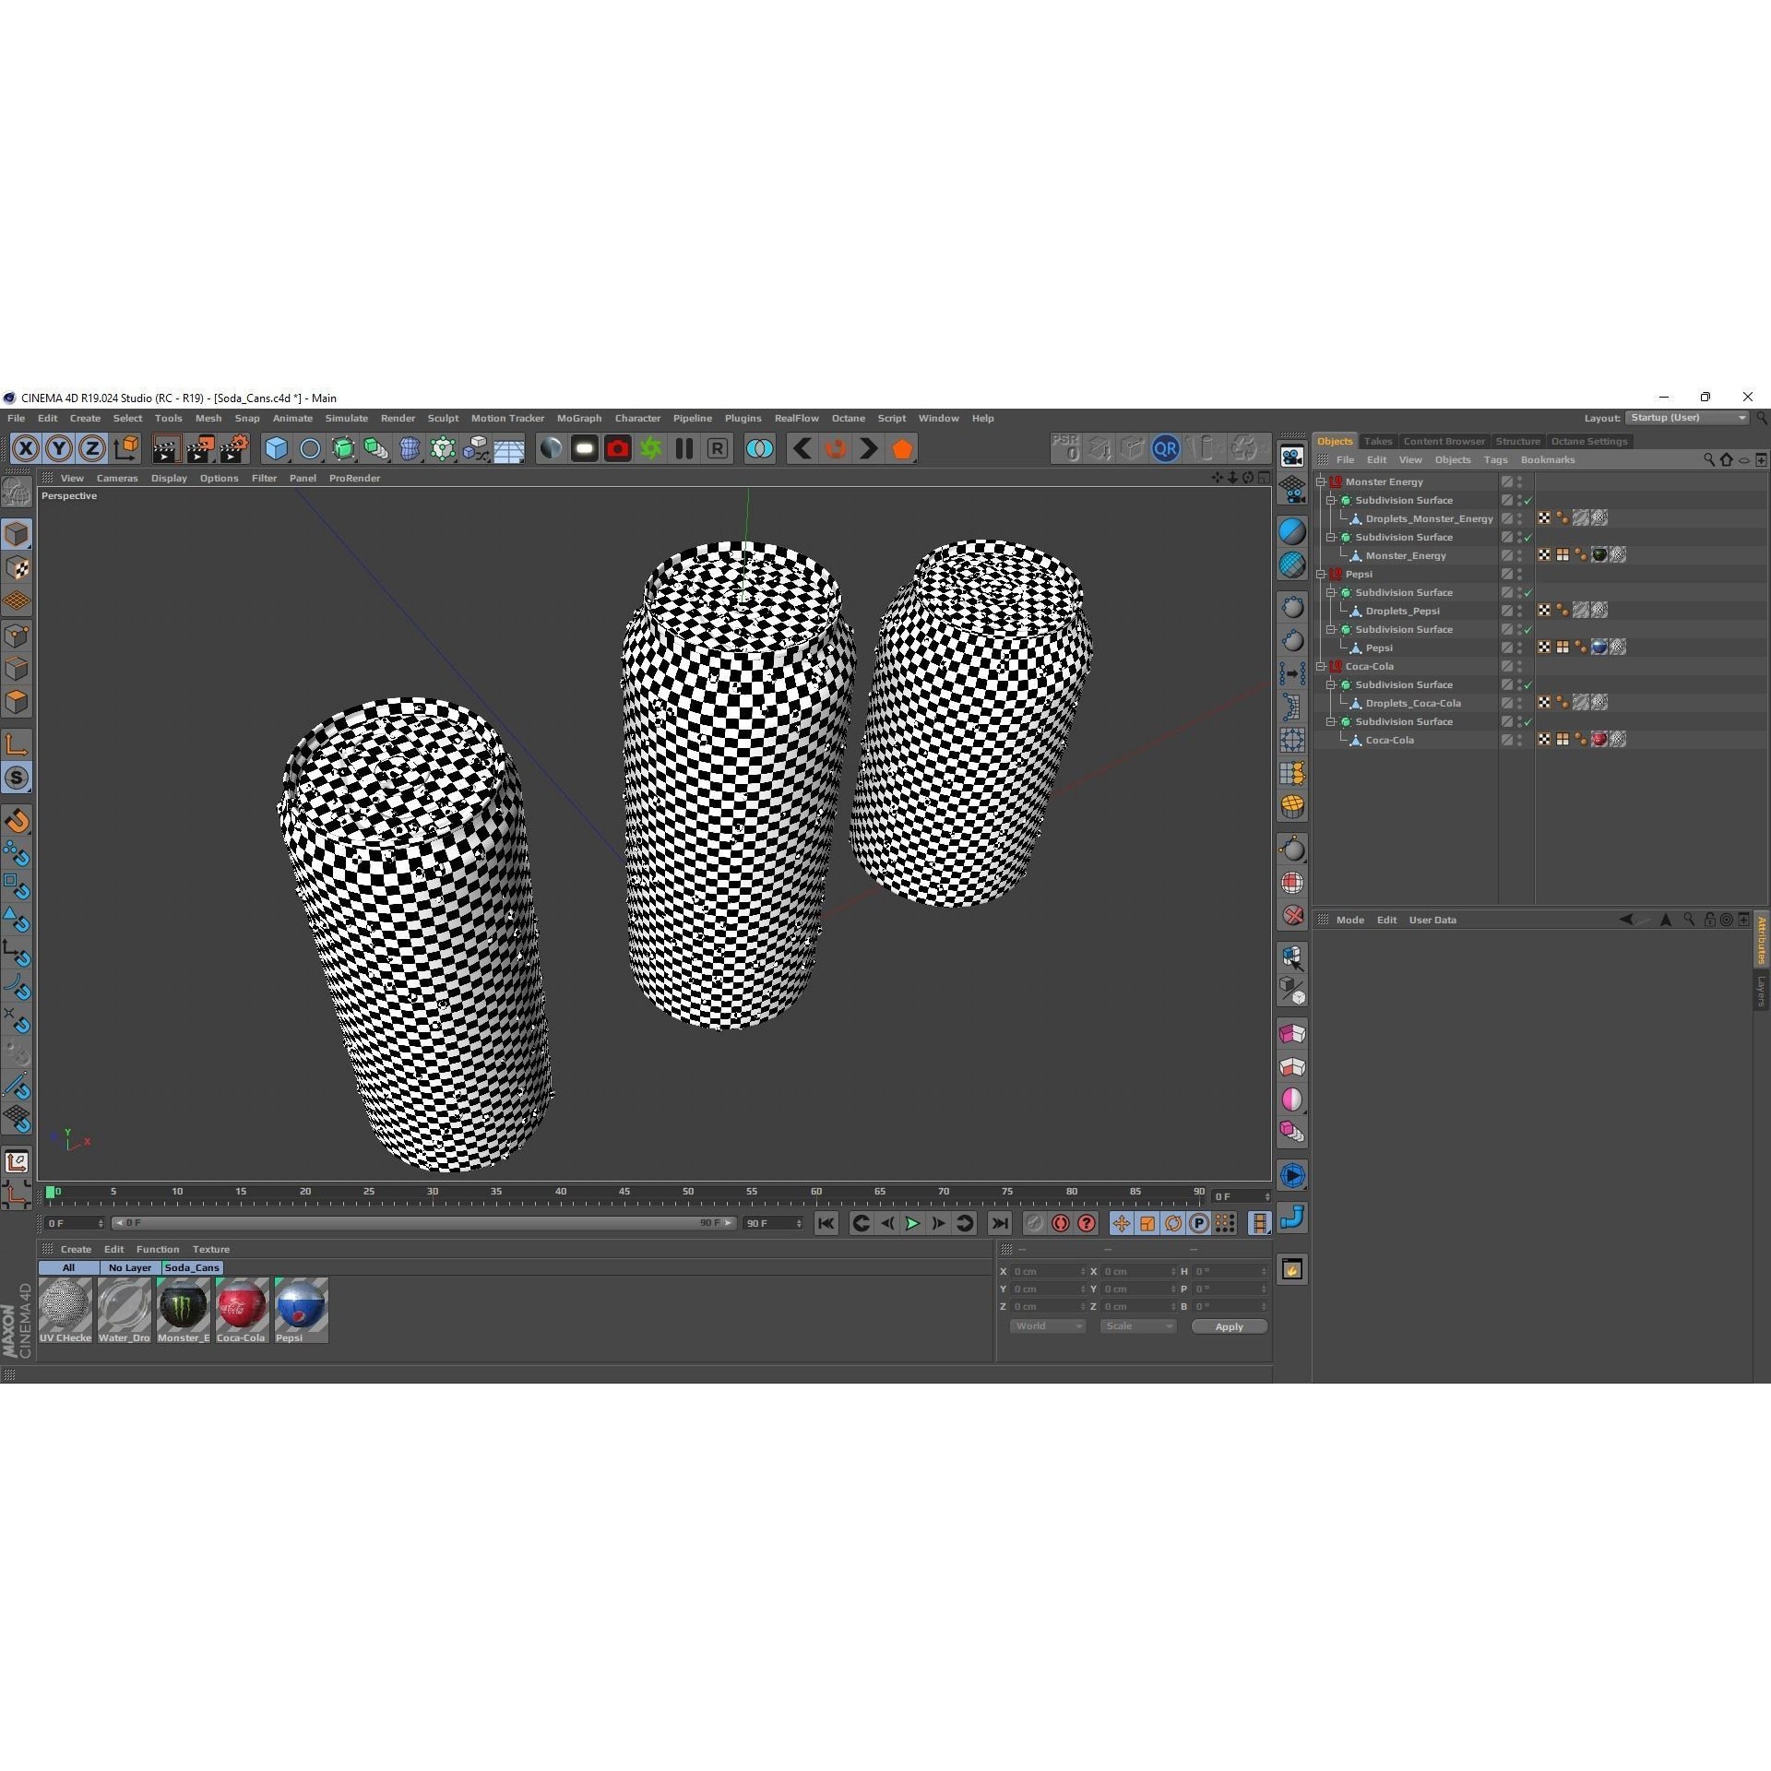1771x1771 pixels.
Task: Select the Magnet tool in the left toolbar
Action: coord(17,820)
